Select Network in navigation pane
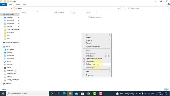Image resolution: width=170 pixels, height=96 pixels. [x=8, y=83]
